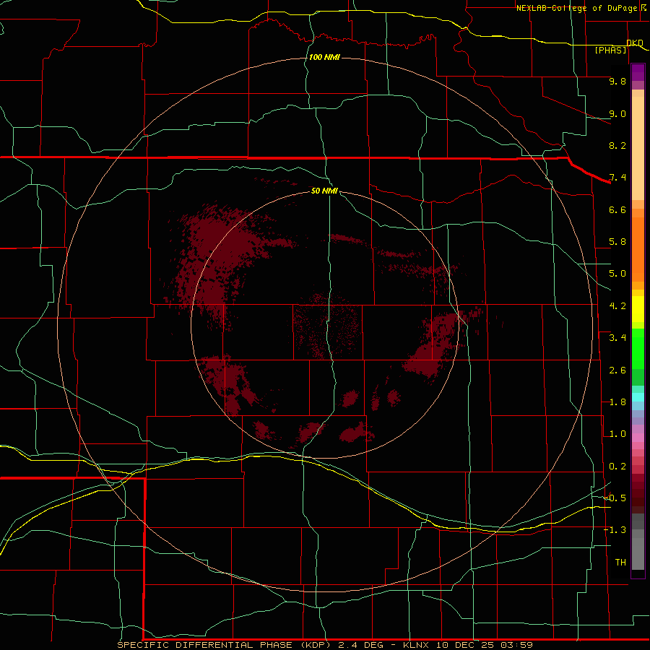Click the 3.4 scale value
The width and height of the screenshot is (650, 650).
(617, 338)
